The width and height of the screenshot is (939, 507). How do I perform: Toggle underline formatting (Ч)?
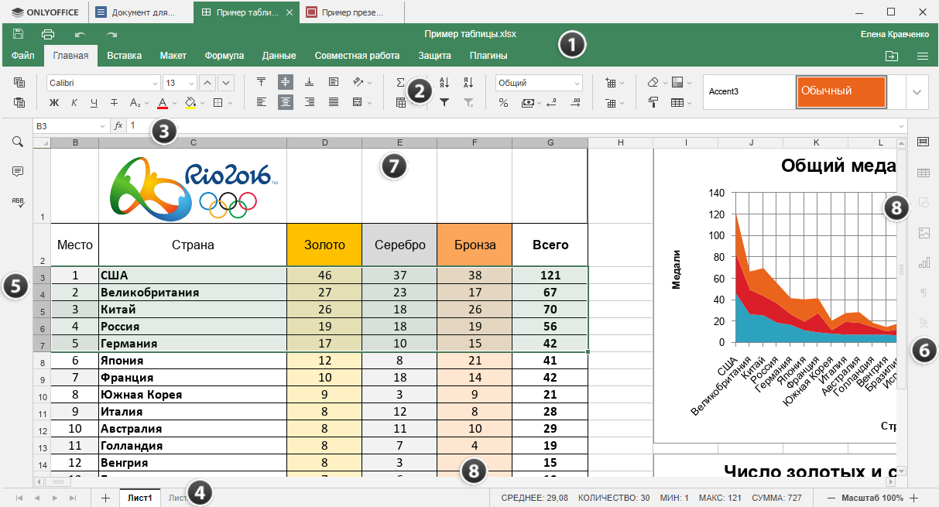pyautogui.click(x=94, y=102)
